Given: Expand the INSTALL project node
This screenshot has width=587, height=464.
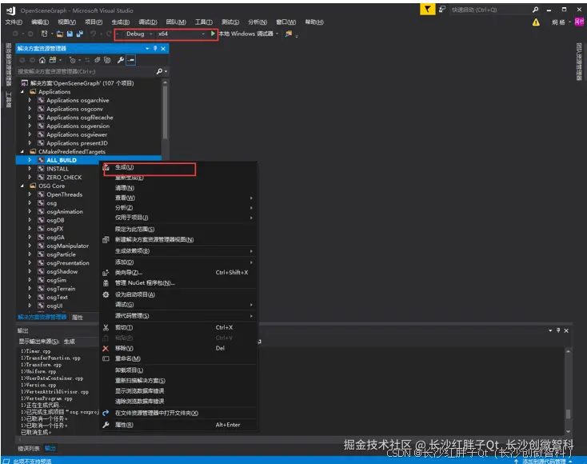Looking at the screenshot, I should pos(30,169).
